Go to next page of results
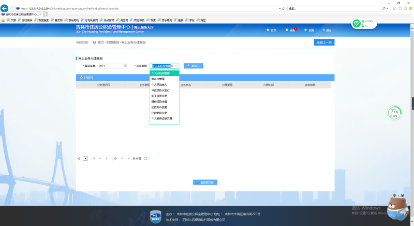Screen dimensions: 414x226 (x=122, y=158)
